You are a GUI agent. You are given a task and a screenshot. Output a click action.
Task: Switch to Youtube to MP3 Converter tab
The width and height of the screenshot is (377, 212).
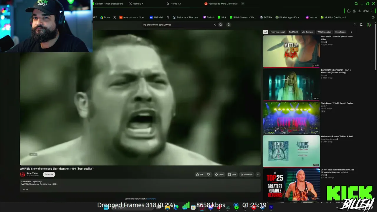[x=221, y=4]
